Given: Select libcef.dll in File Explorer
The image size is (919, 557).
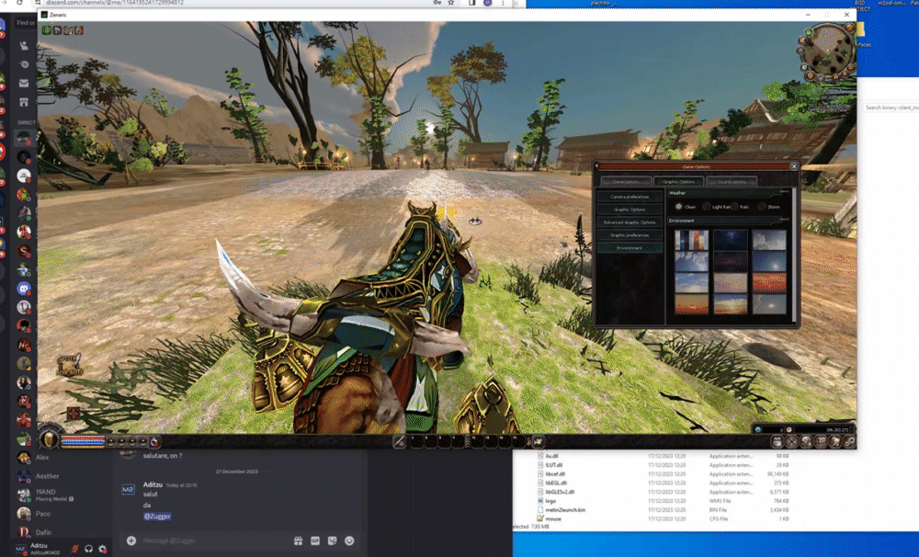Looking at the screenshot, I should point(555,473).
